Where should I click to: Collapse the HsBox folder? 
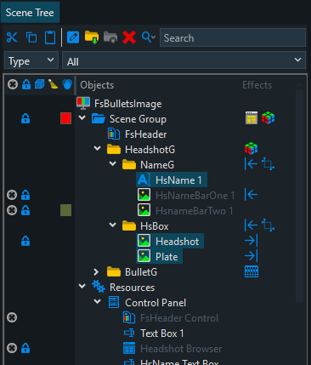113,225
